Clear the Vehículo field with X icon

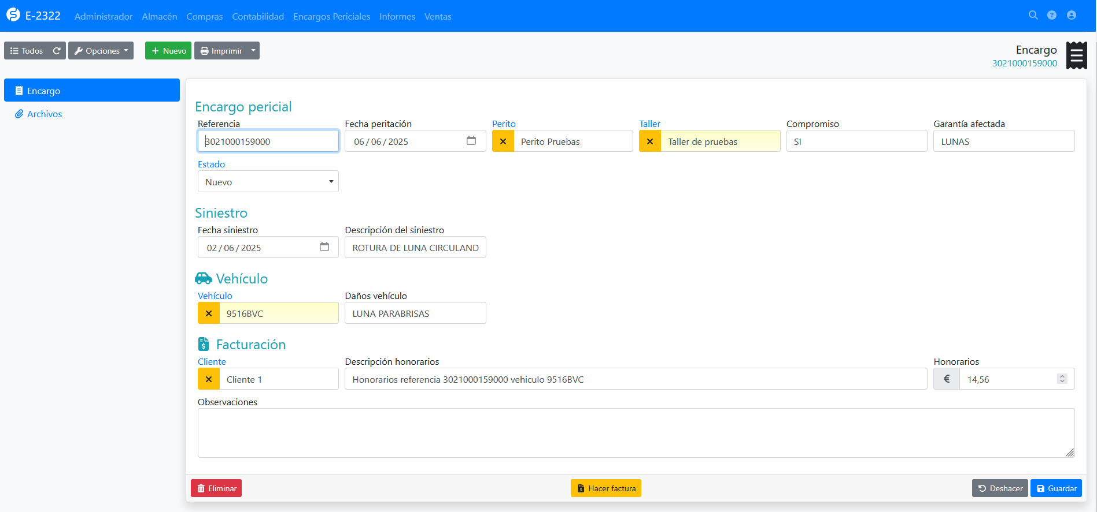click(x=209, y=313)
